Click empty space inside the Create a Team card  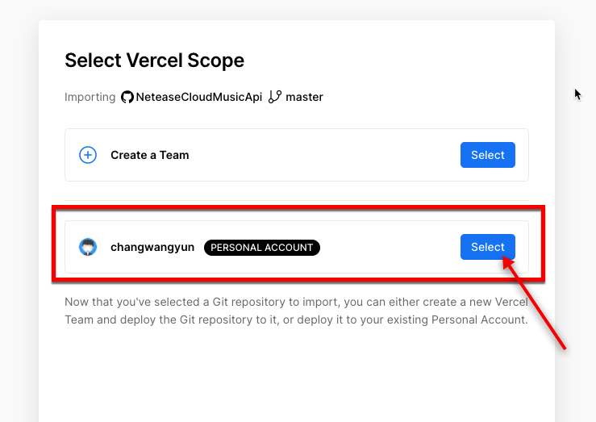pos(323,155)
